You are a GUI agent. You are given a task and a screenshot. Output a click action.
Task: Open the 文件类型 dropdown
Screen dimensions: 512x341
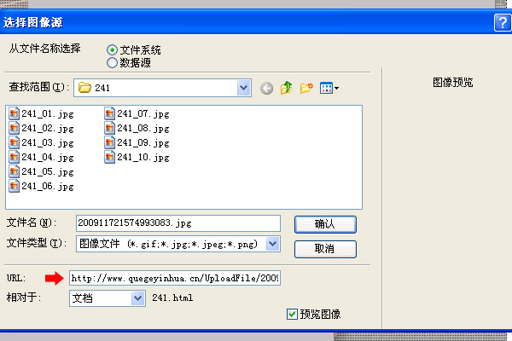(273, 244)
